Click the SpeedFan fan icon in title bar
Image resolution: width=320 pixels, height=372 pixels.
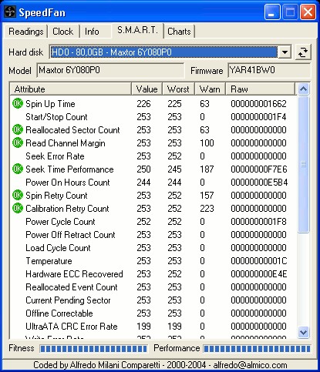pos(10,12)
